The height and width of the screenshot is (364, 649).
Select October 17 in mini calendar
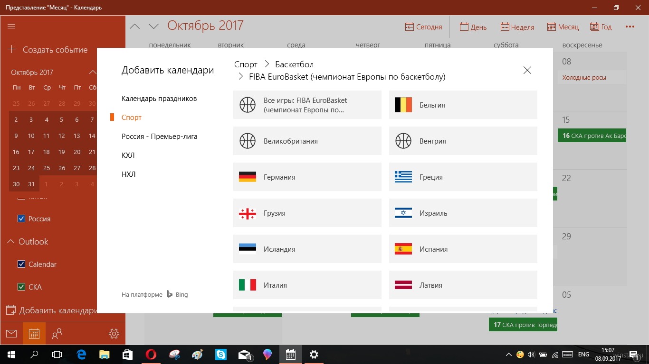(31, 152)
